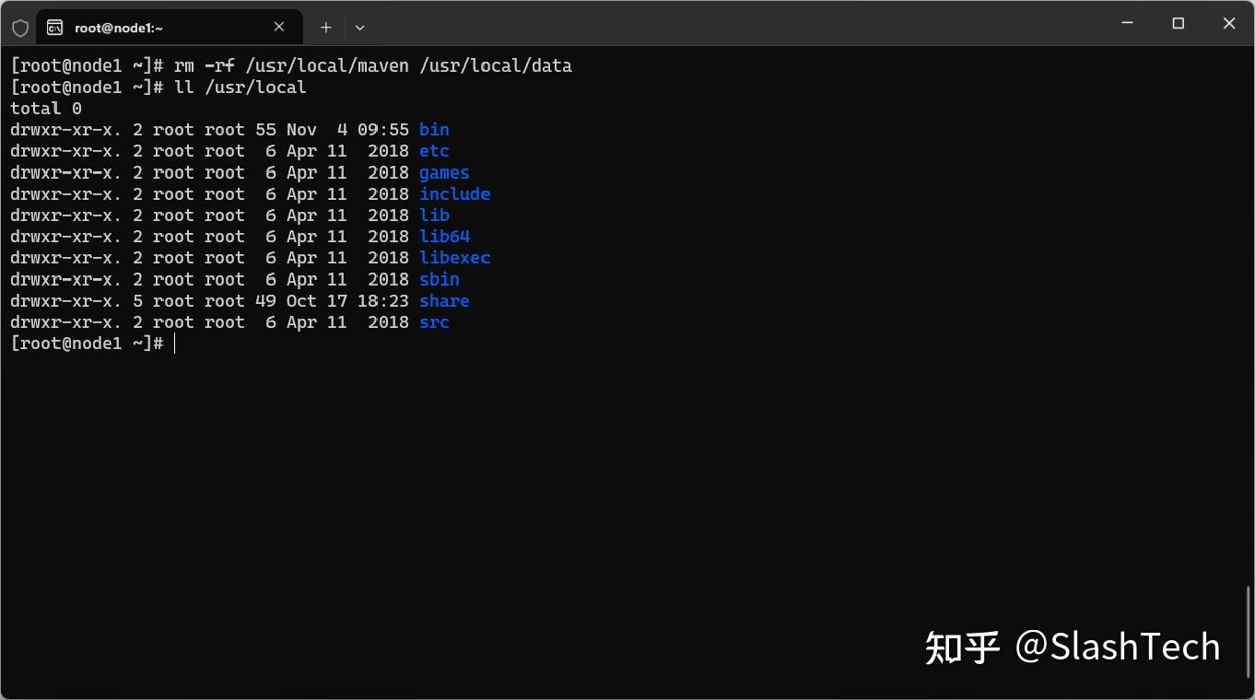Select the "games" directory name
The image size is (1255, 700).
point(444,172)
